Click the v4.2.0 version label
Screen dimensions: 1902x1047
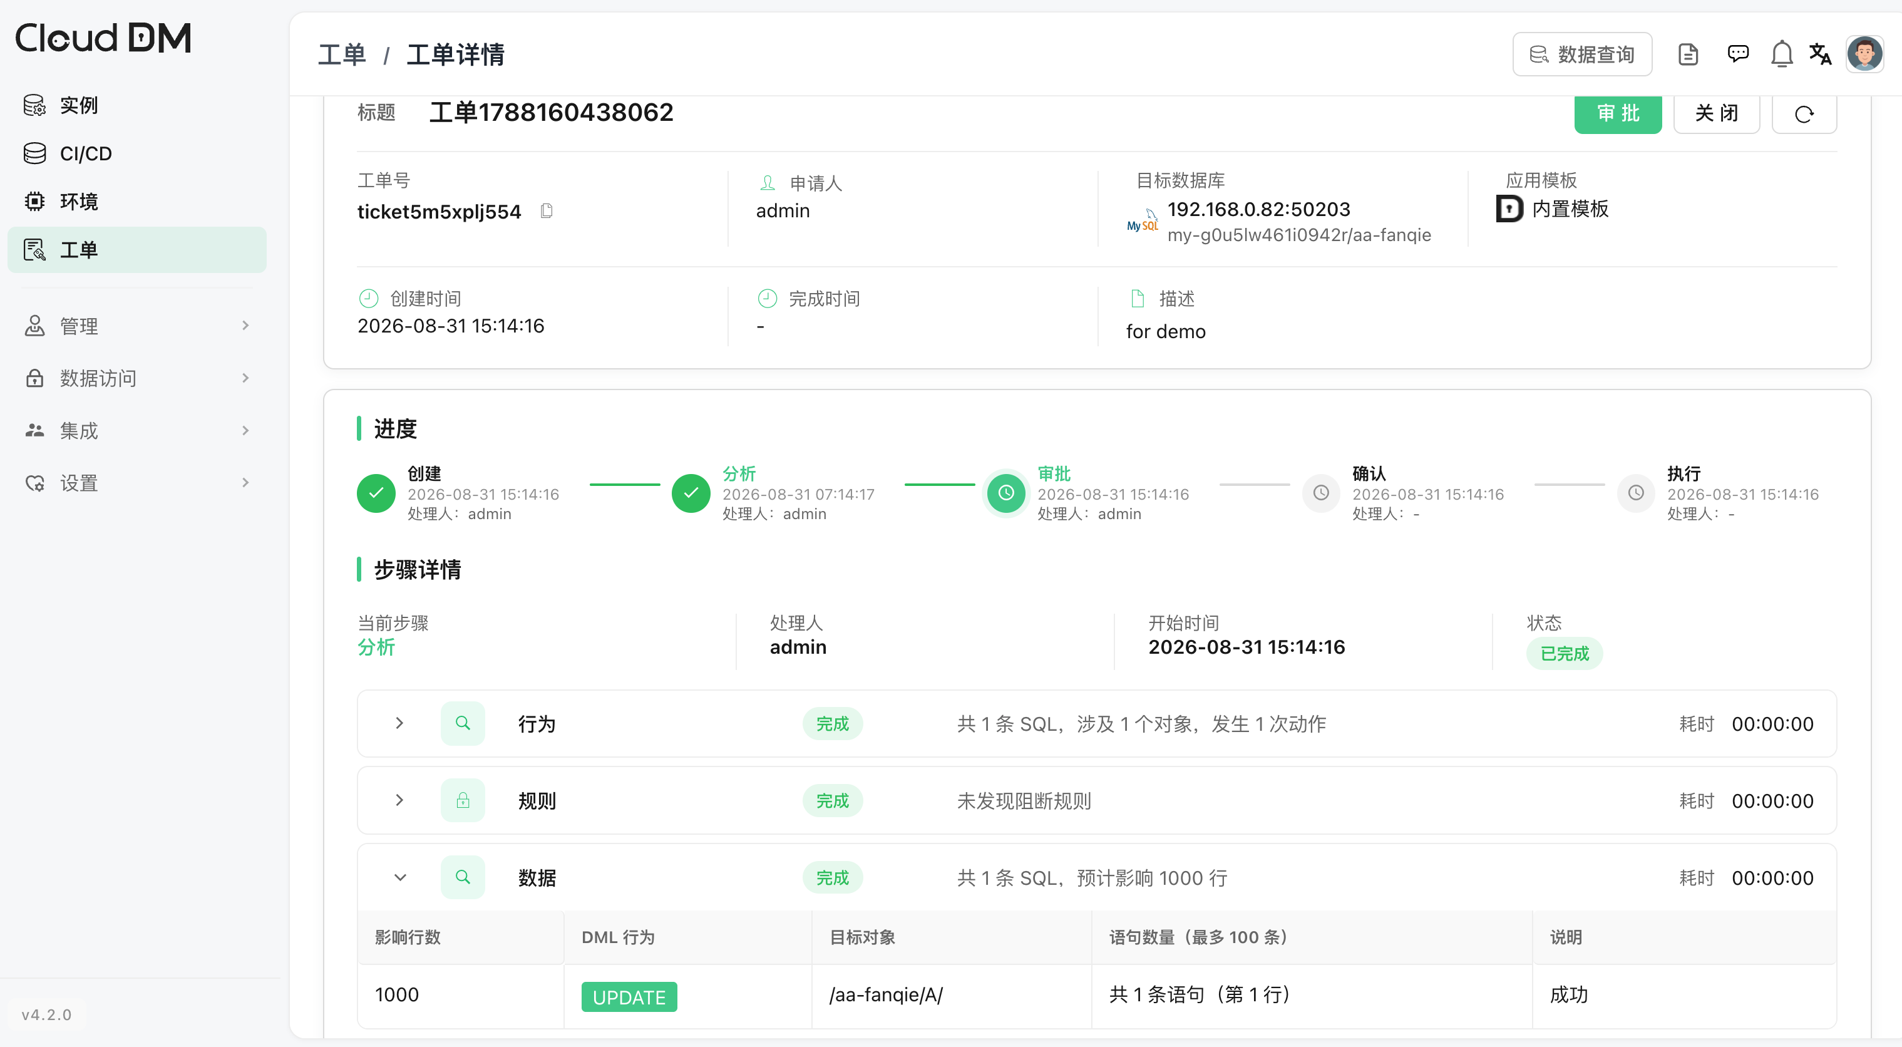click(x=46, y=1014)
